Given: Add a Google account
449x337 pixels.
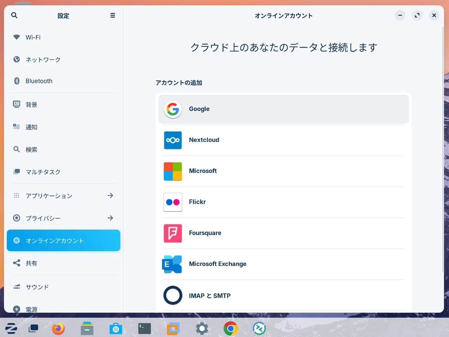Looking at the screenshot, I should [284, 109].
